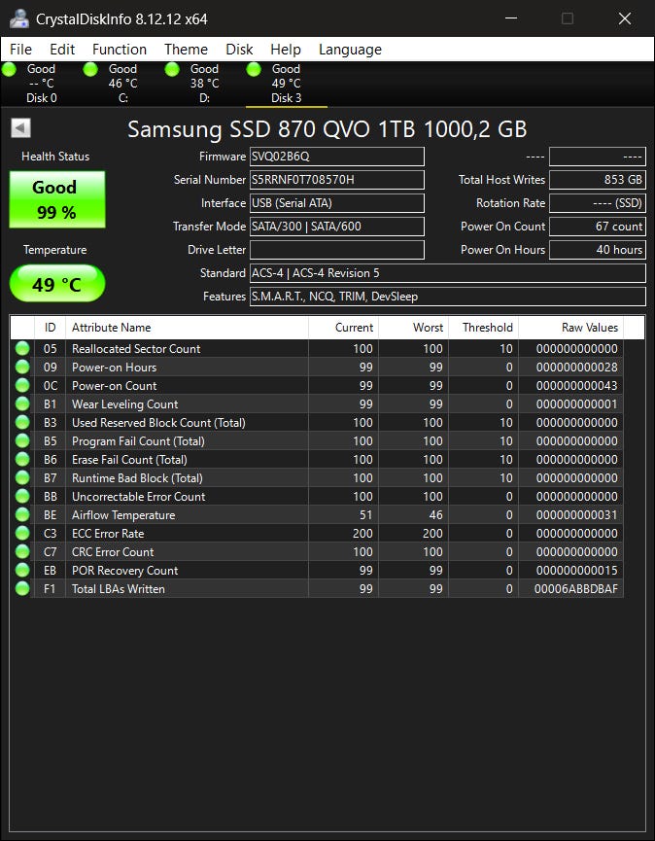The width and height of the screenshot is (655, 841).
Task: Click raw value 00006ABBDBAF
Action: [576, 589]
